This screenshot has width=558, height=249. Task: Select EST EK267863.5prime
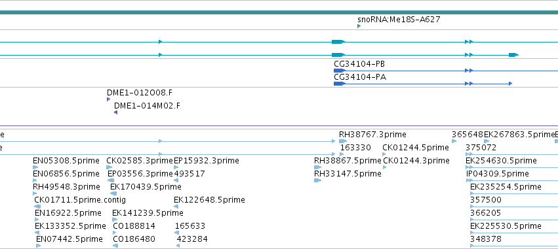point(519,135)
